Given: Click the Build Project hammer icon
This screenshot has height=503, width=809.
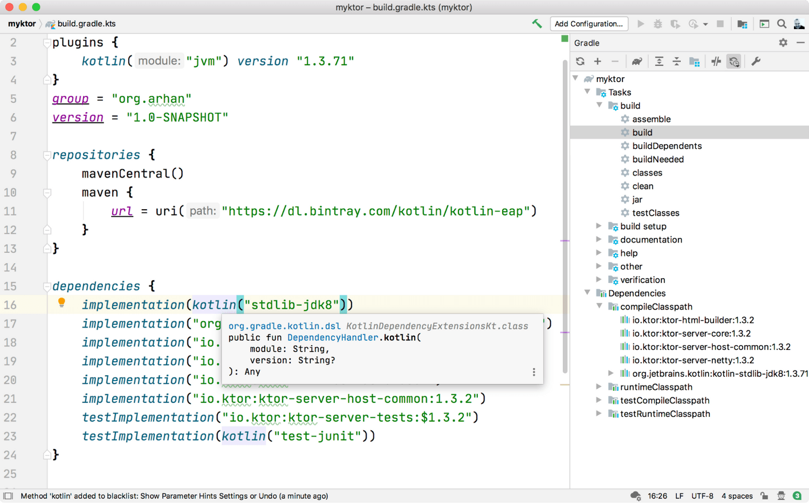Looking at the screenshot, I should coord(537,24).
